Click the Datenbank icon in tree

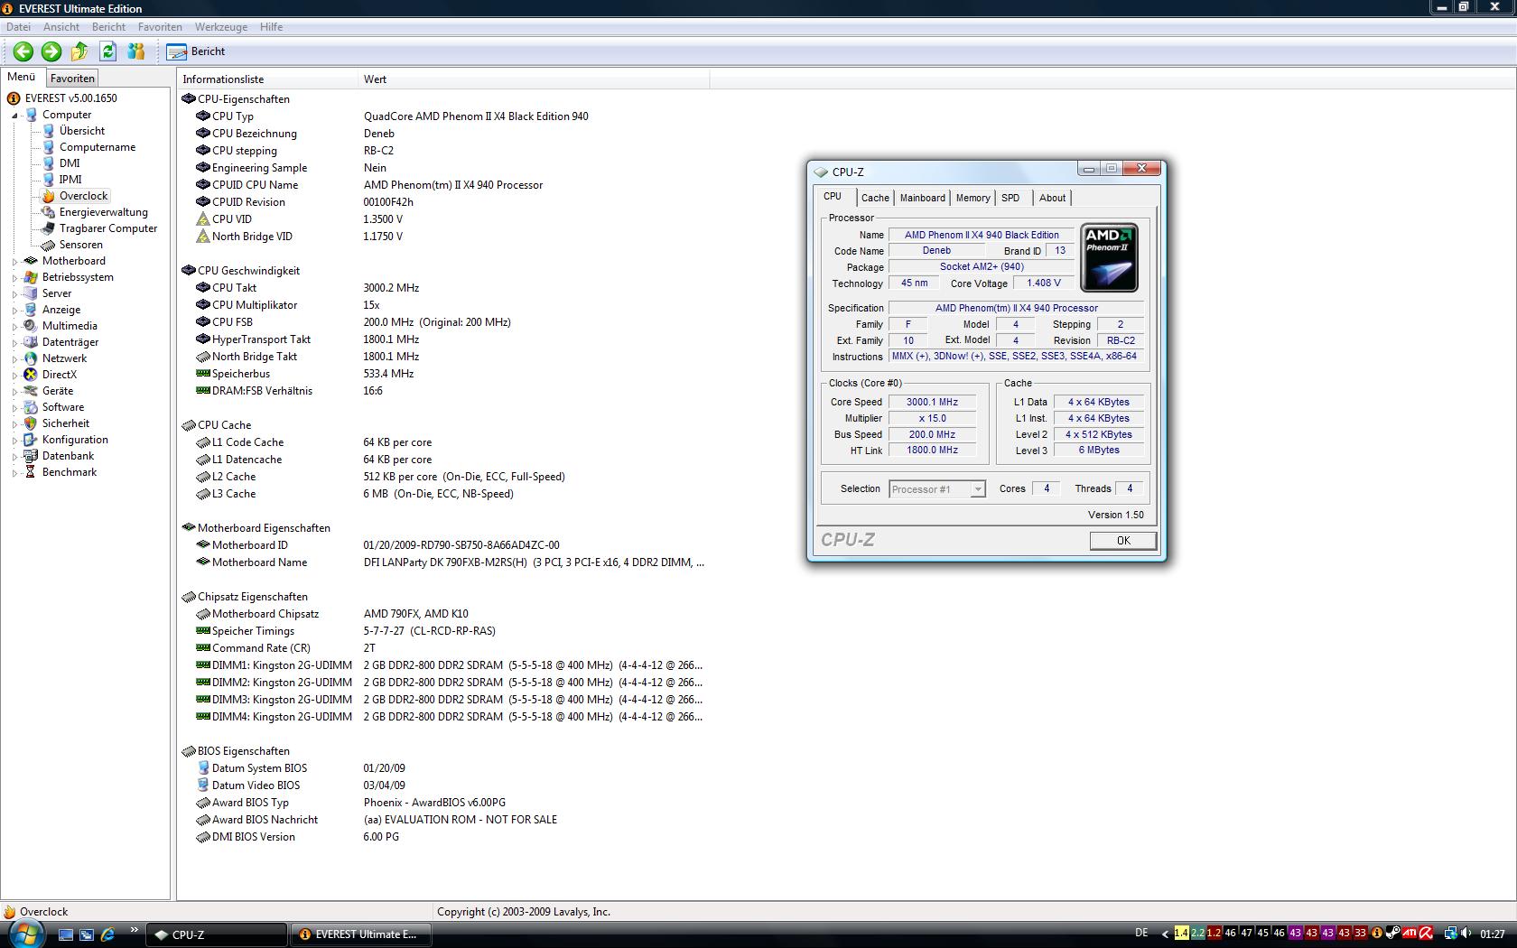[31, 456]
